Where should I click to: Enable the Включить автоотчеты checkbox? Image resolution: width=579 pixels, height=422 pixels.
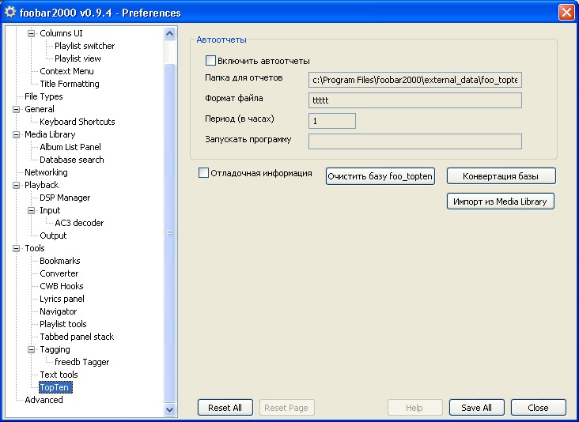tap(210, 61)
